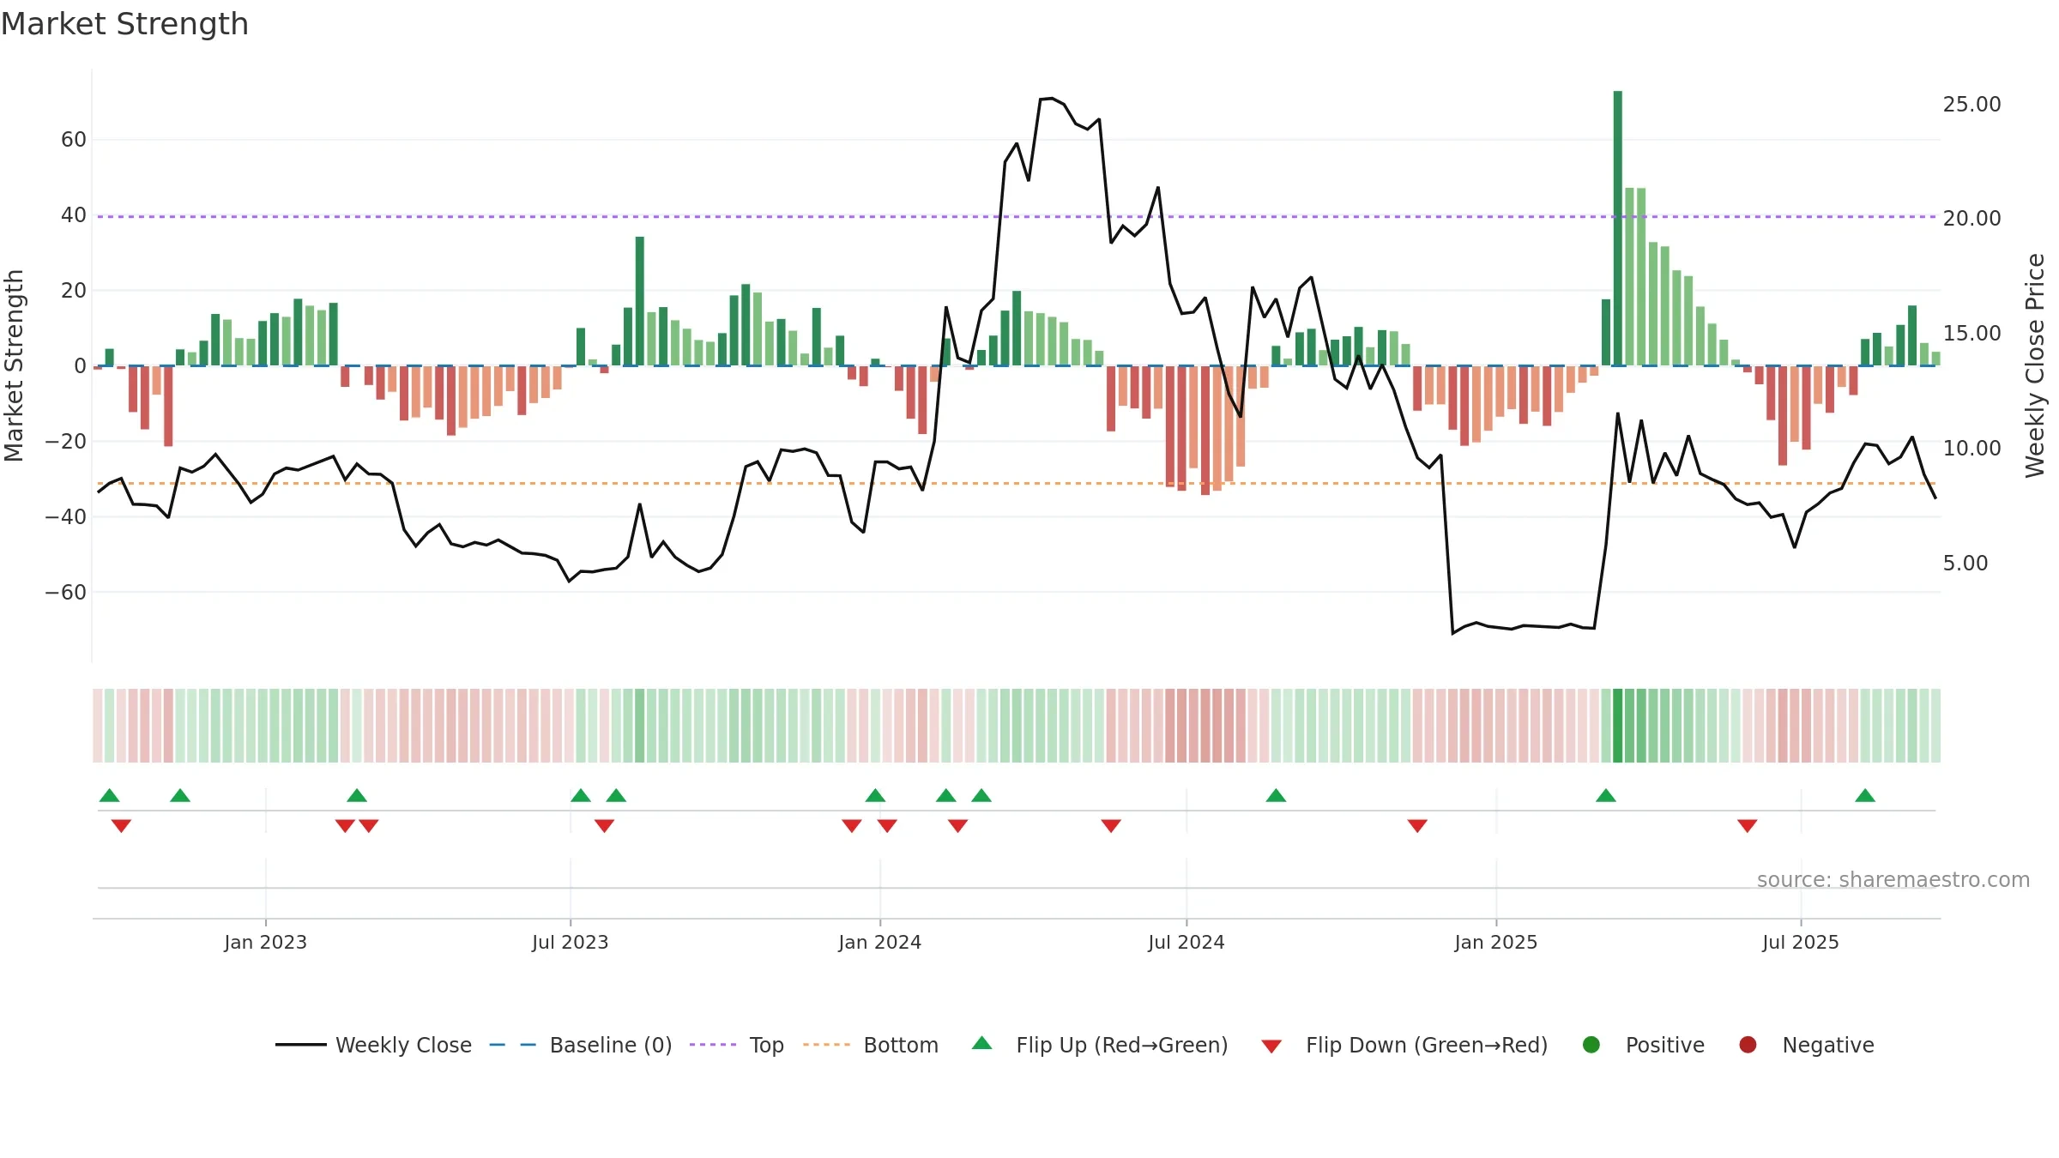Toggle the Weekly Close legend entry
2059x1158 pixels.
point(373,1045)
